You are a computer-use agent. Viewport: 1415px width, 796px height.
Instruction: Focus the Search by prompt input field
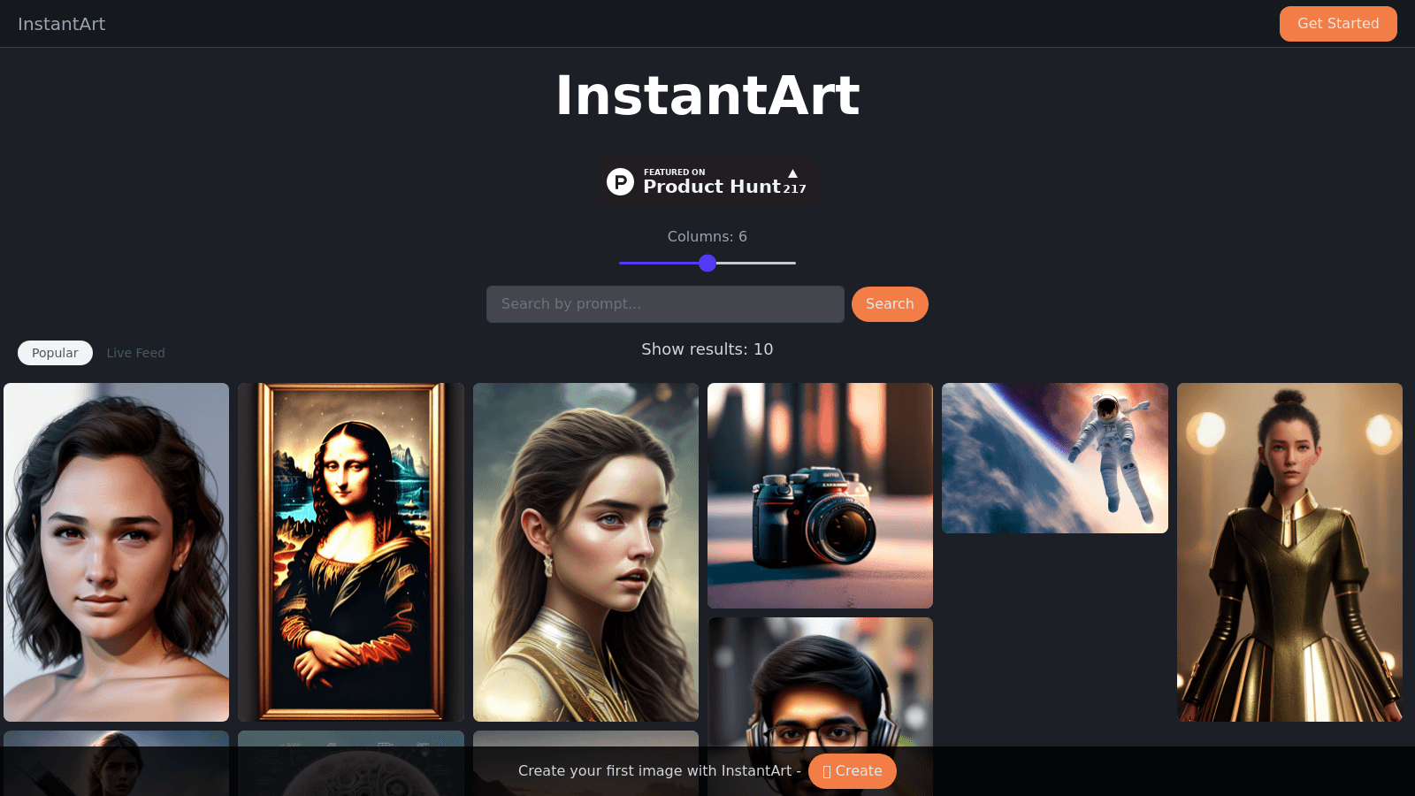click(665, 304)
